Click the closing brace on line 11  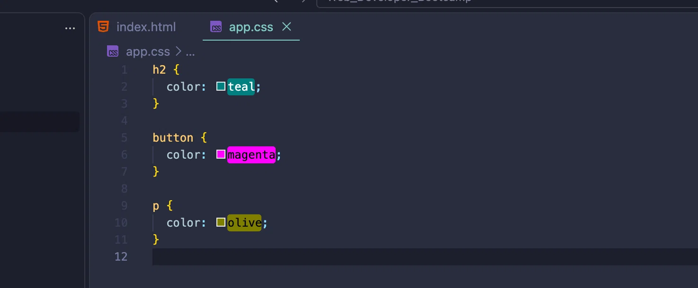(156, 239)
